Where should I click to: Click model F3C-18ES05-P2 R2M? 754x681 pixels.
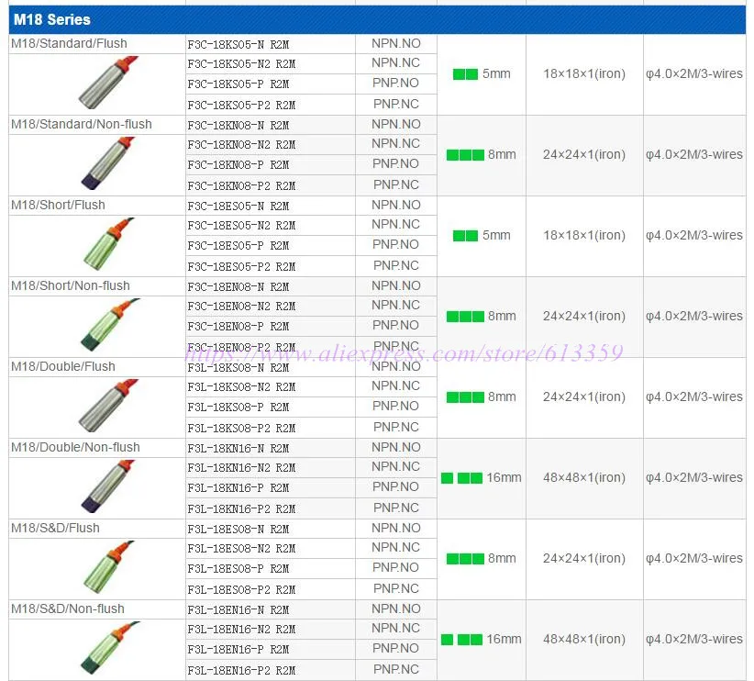241,267
